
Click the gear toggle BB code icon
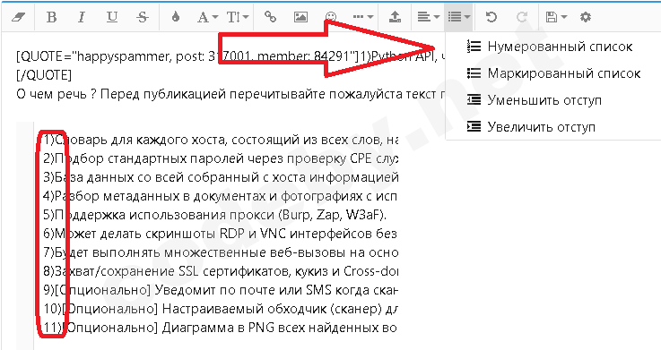585,17
